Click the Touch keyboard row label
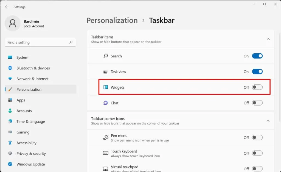 pos(124,151)
